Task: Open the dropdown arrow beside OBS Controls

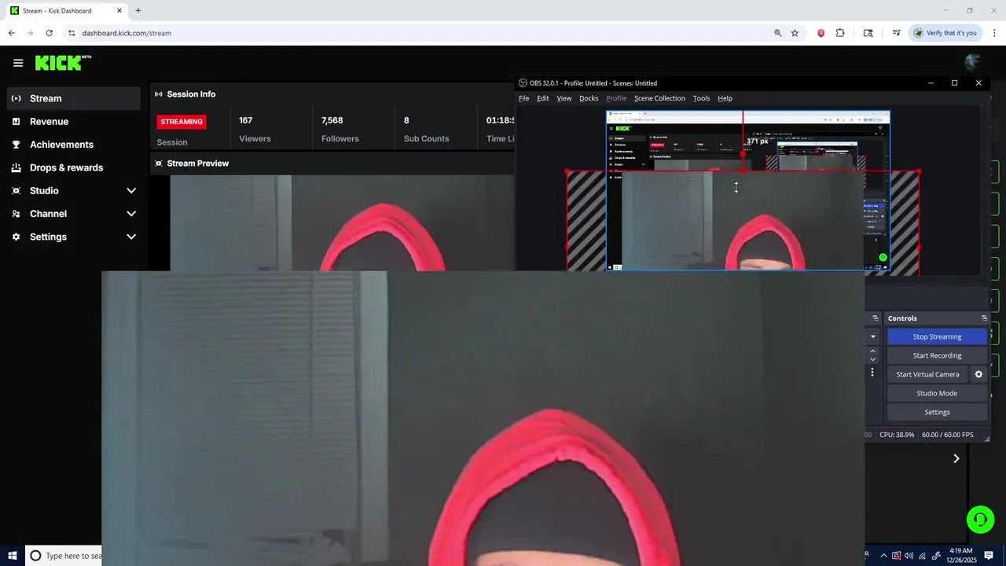Action: click(x=872, y=336)
